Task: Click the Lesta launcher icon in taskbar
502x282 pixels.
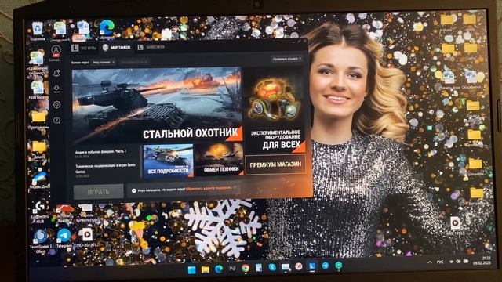Action: [312, 266]
